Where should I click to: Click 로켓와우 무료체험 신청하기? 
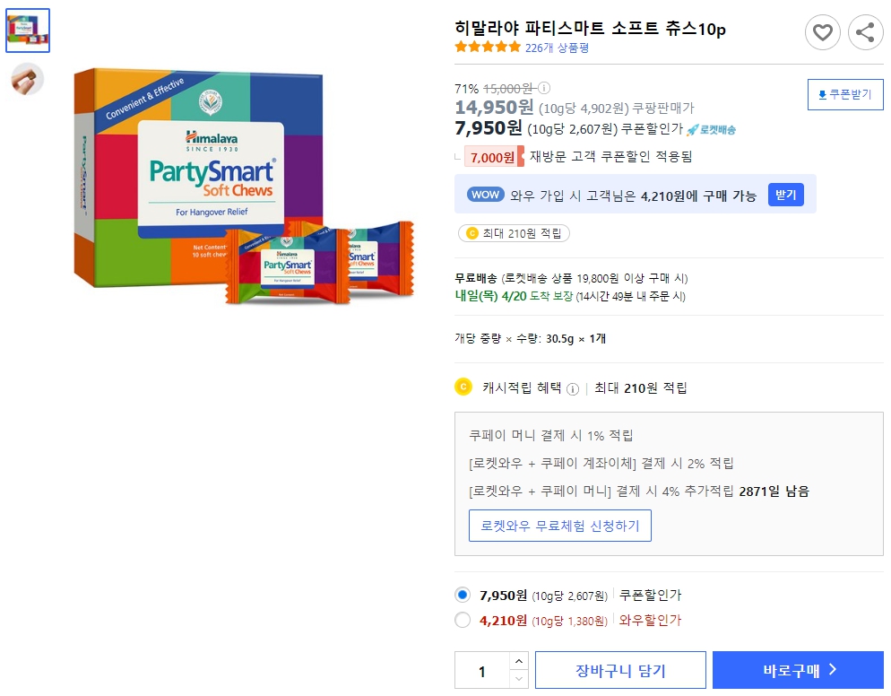559,526
